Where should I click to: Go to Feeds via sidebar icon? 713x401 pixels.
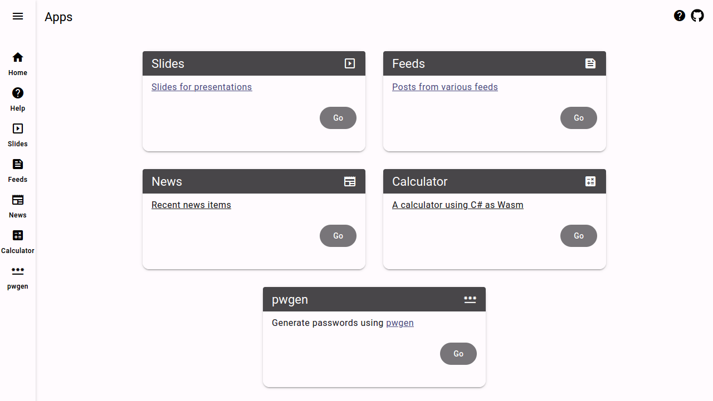tap(18, 164)
